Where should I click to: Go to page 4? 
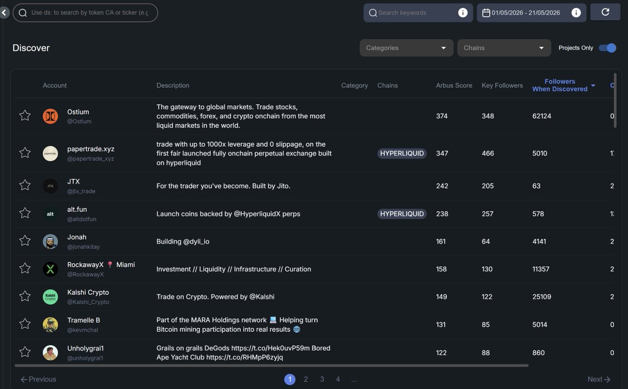pyautogui.click(x=338, y=379)
